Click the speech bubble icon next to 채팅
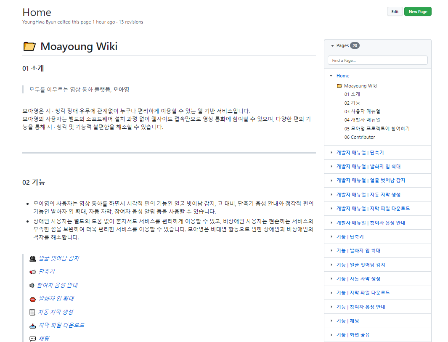 click(x=32, y=339)
